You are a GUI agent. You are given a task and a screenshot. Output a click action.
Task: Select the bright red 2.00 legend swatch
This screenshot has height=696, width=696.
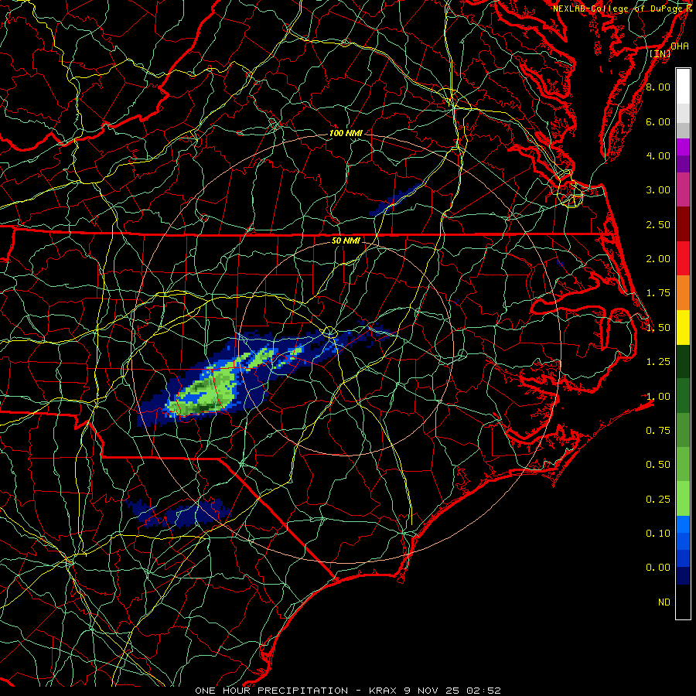[683, 258]
